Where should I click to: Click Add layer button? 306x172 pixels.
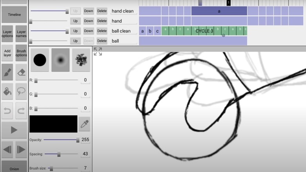point(7,53)
